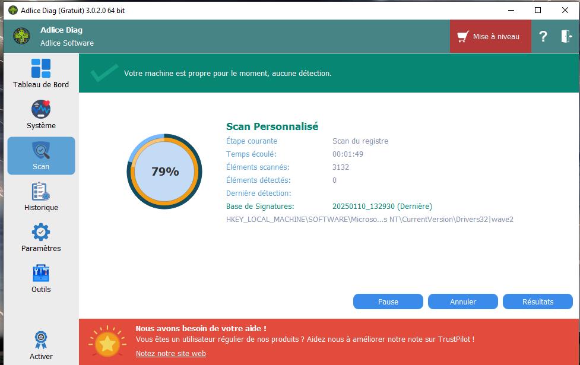The height and width of the screenshot is (365, 580).
Task: Pause the running scan
Action: [x=388, y=301]
